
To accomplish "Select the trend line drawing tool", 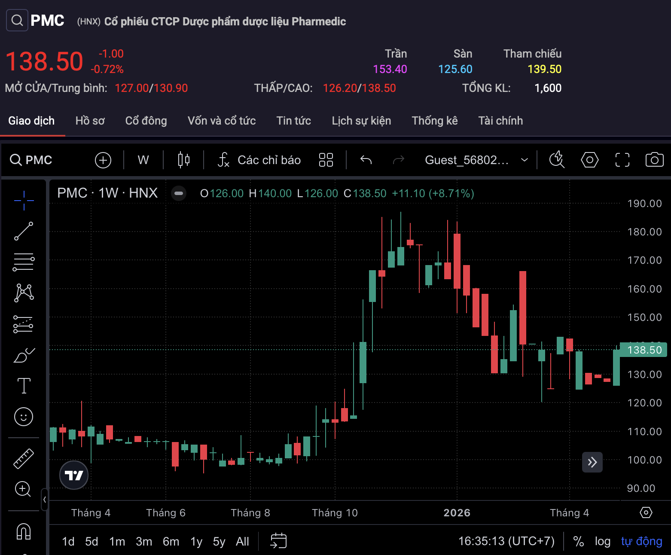I will pyautogui.click(x=24, y=231).
